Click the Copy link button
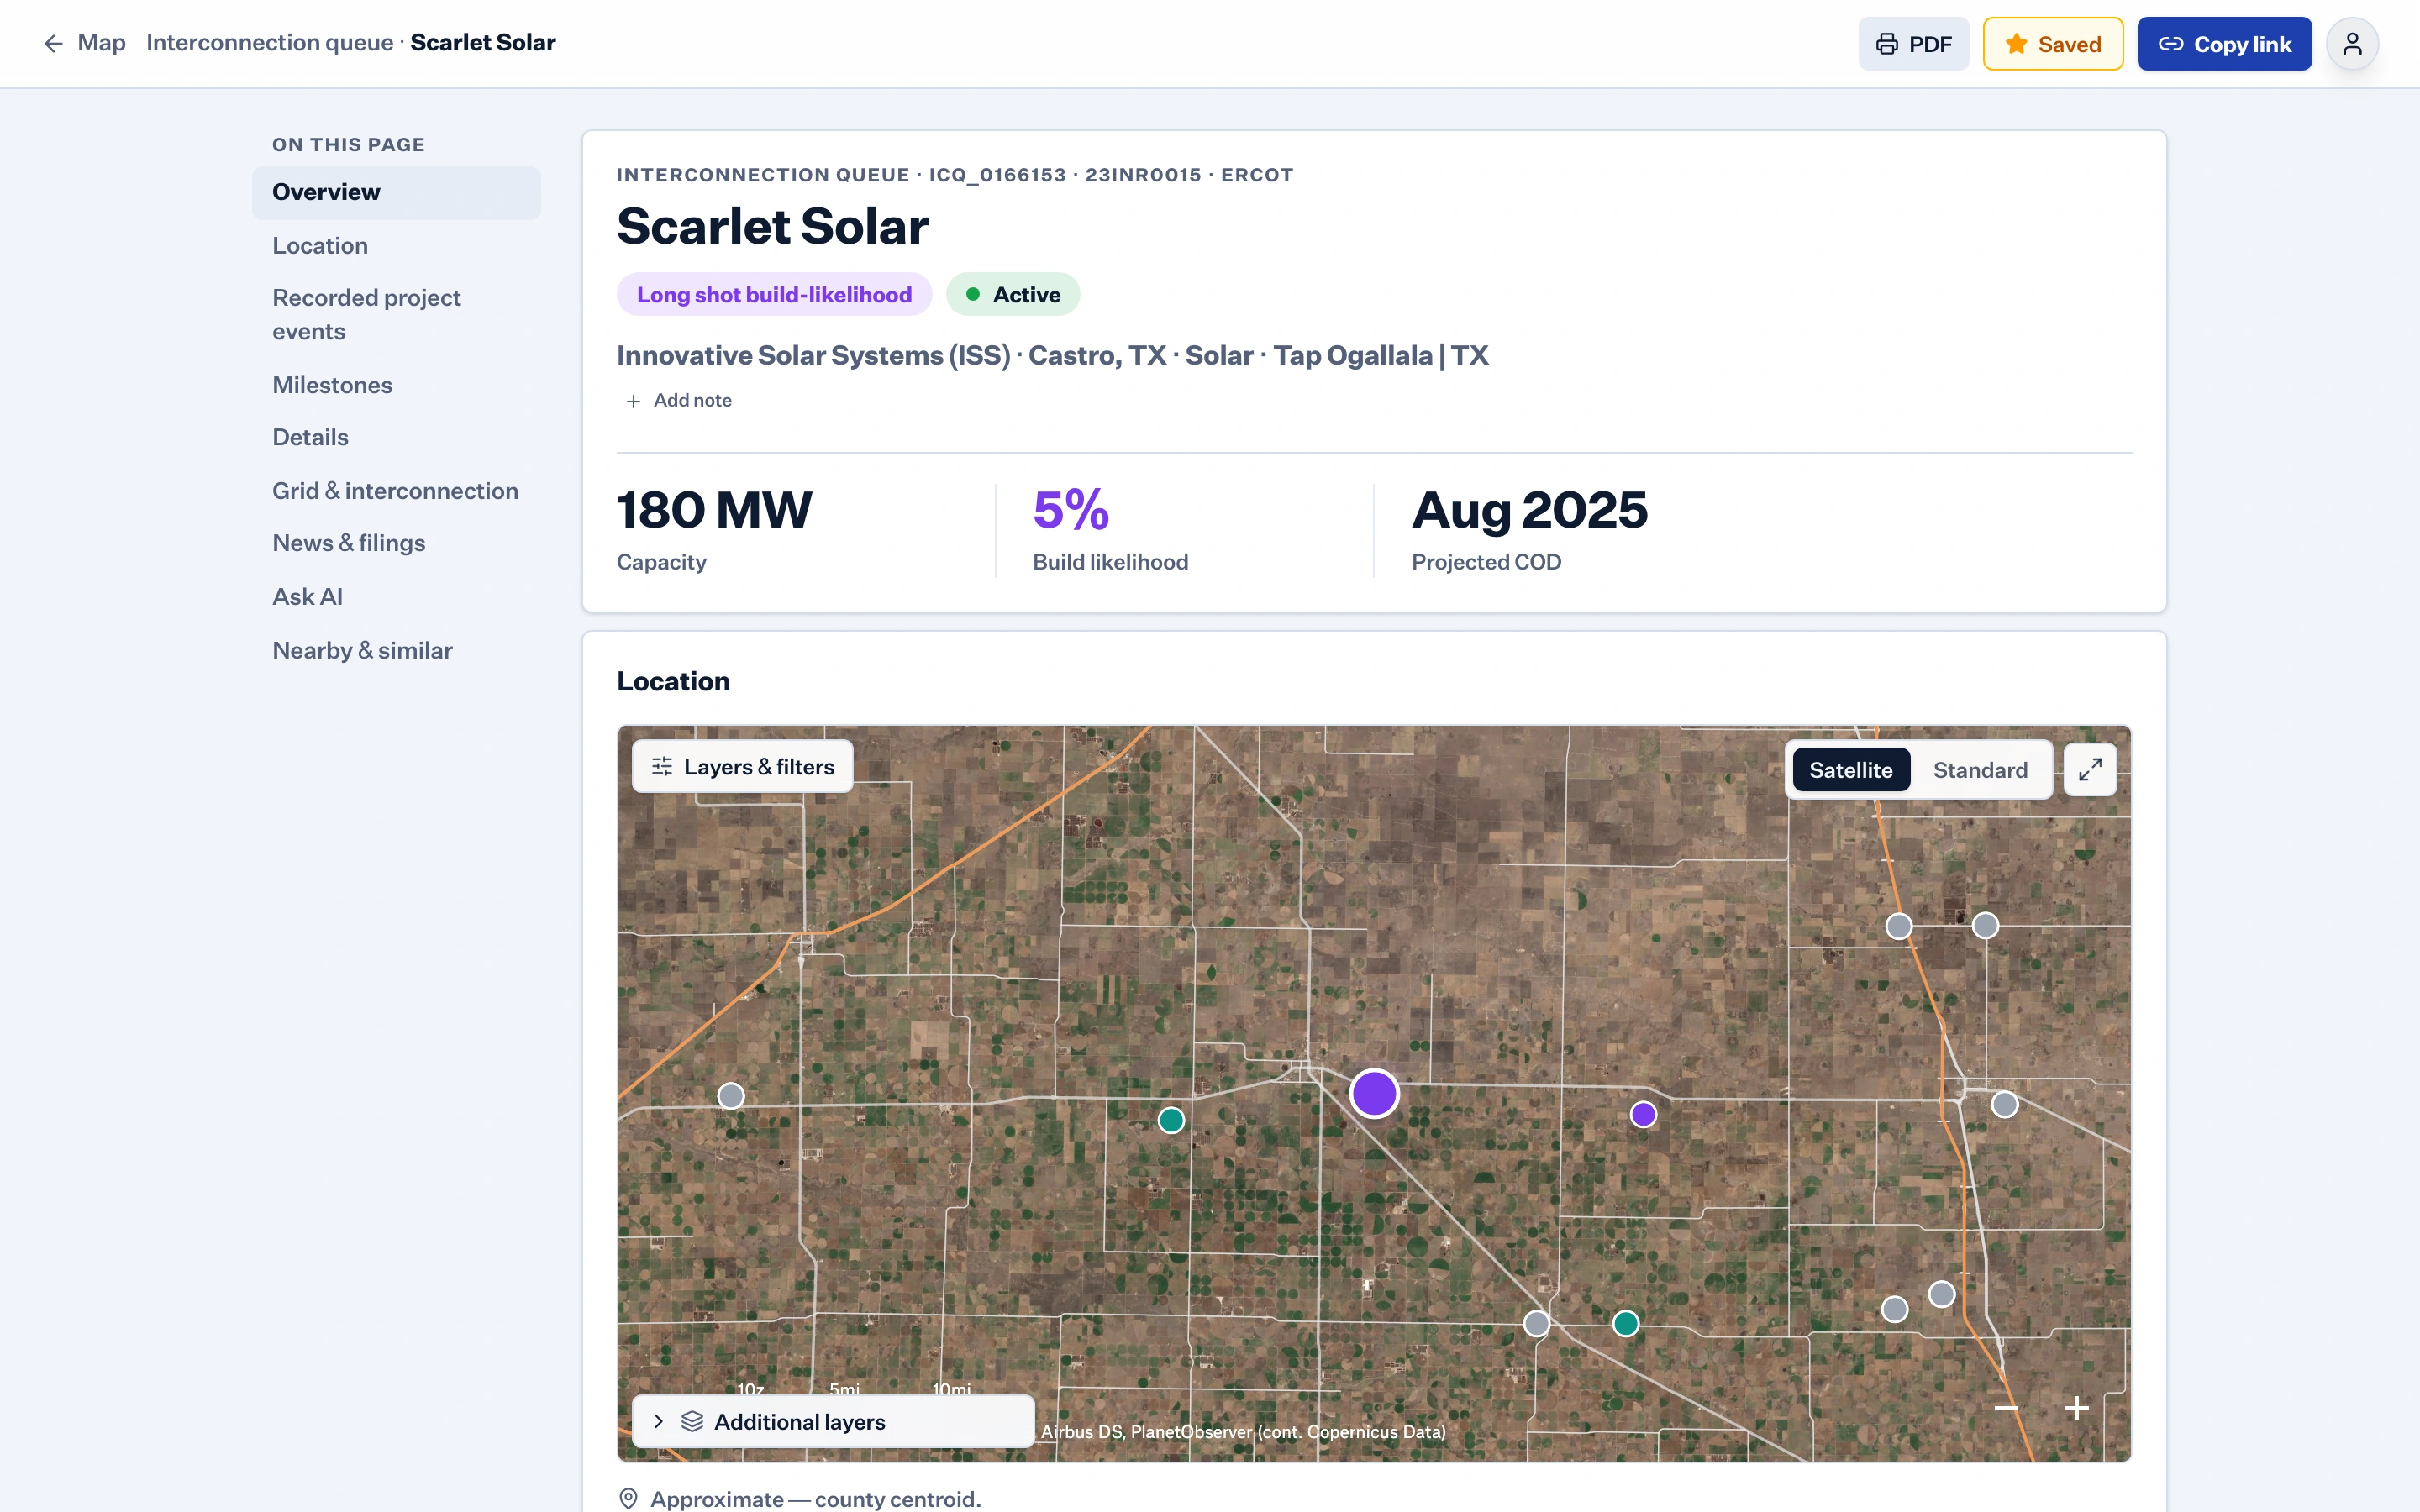This screenshot has width=2420, height=1512. (x=2224, y=44)
